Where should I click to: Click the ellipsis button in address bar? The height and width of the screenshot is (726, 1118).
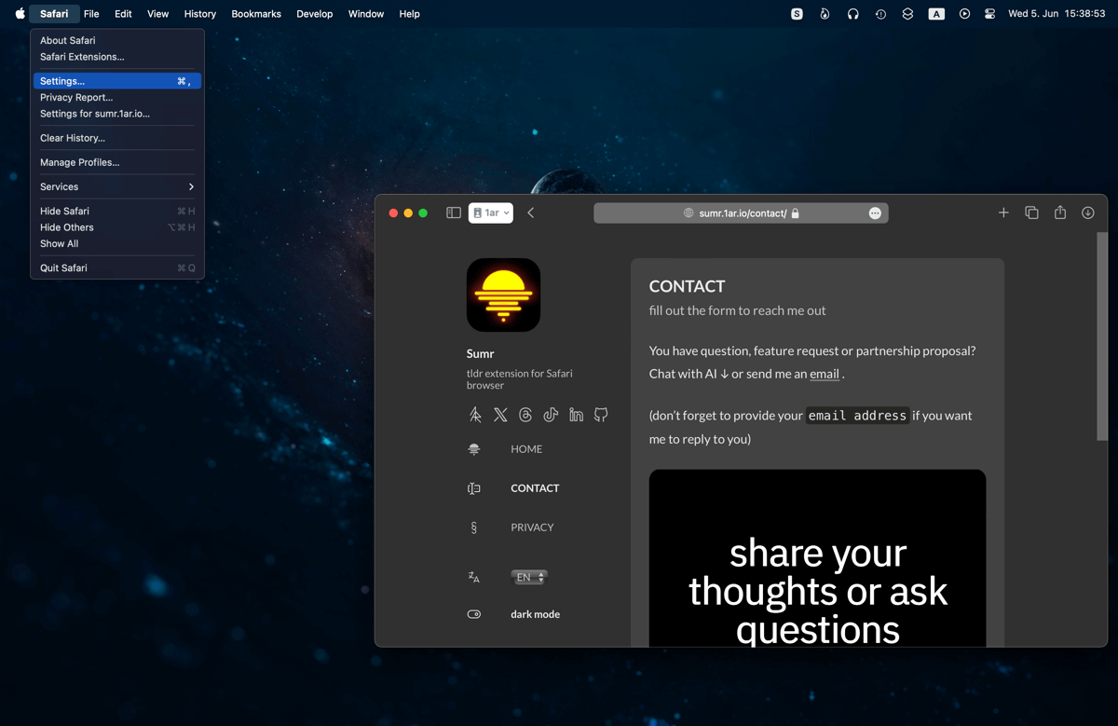tap(875, 213)
